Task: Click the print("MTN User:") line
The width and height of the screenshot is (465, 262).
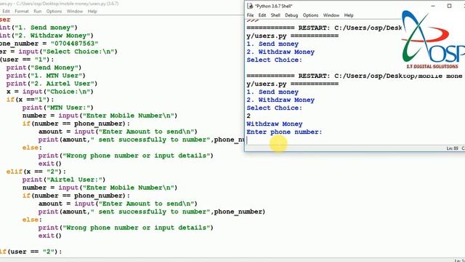Action: [x=58, y=108]
